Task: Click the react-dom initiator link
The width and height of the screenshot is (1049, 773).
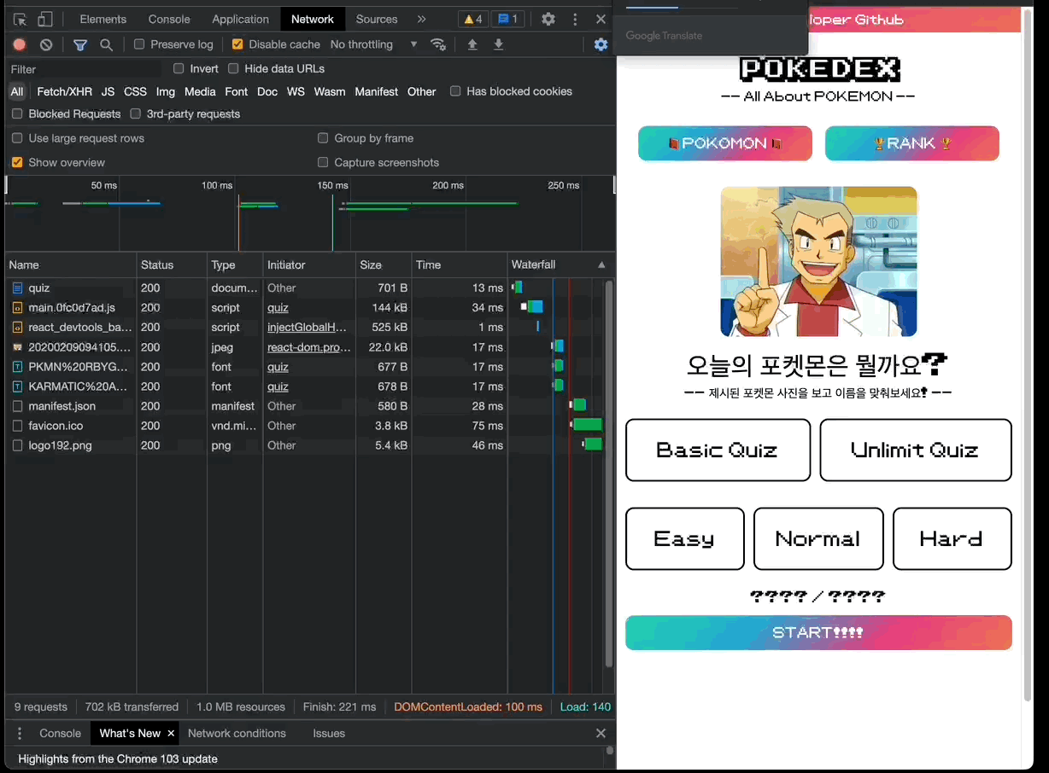Action: (308, 347)
